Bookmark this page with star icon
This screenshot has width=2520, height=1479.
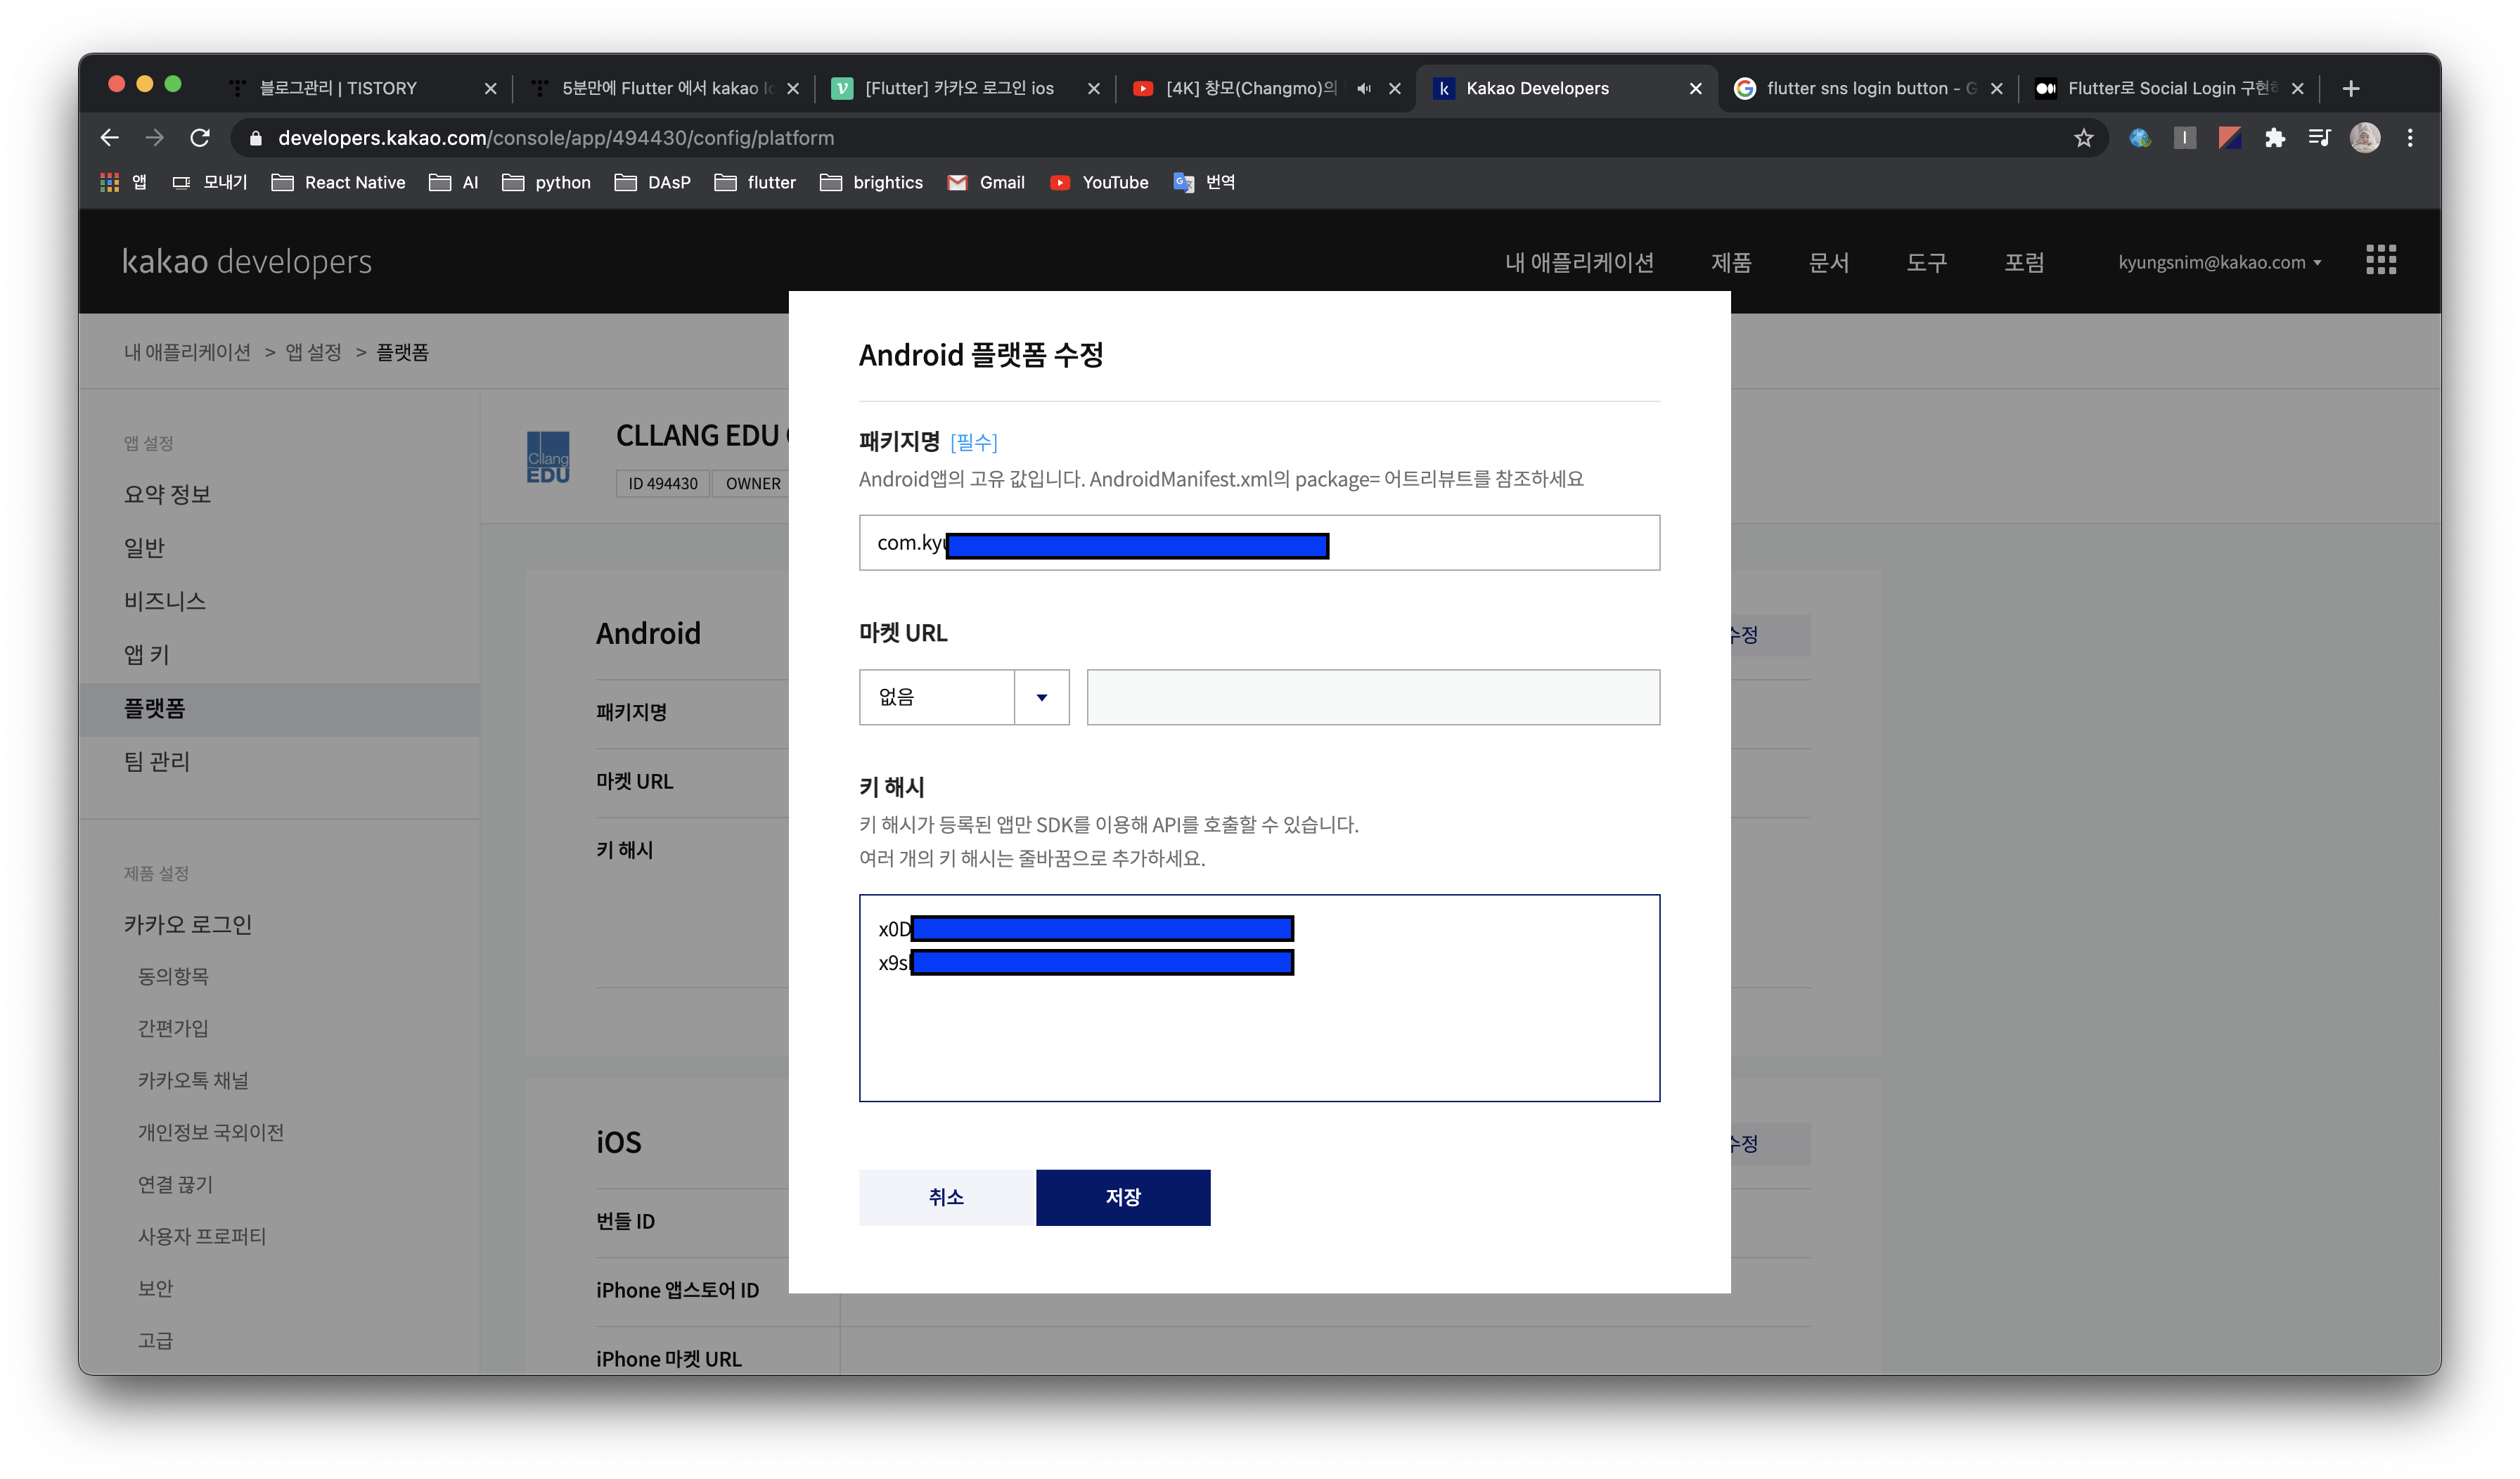click(2083, 138)
